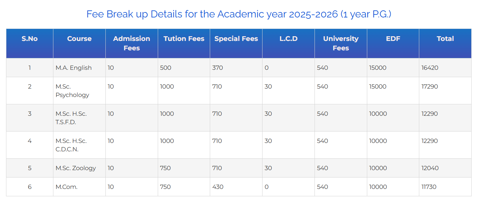Select the M.Sc. H.Sc. T.S.F.D. course cell
478x203 pixels.
coord(71,118)
